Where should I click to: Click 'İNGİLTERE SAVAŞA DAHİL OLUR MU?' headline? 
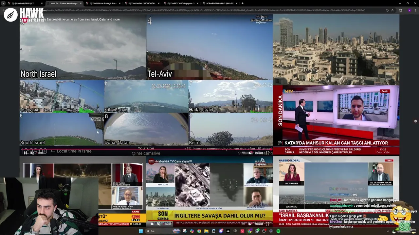click(220, 216)
